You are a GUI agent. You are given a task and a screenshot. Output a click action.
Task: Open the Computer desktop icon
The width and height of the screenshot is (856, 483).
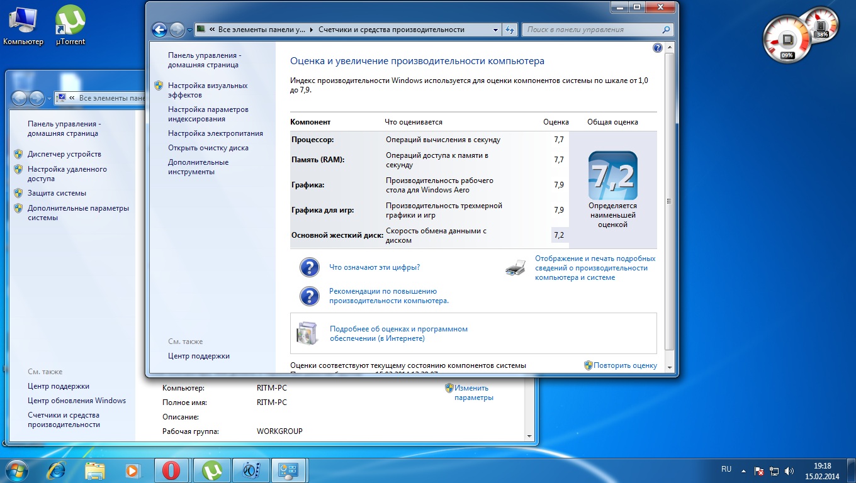point(23,25)
